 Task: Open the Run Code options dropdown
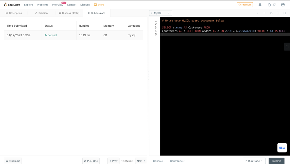point(262,161)
